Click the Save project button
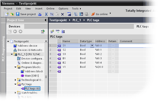The image size is (159, 102). coord(26,14)
